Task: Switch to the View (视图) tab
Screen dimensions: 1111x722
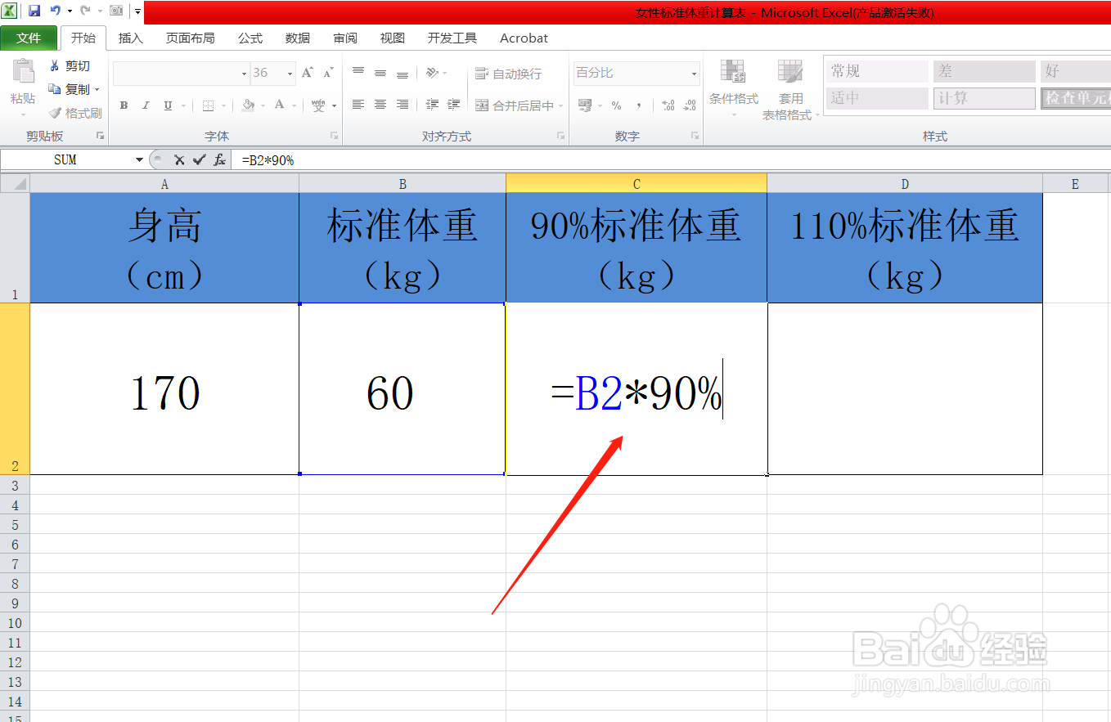Action: [x=393, y=38]
